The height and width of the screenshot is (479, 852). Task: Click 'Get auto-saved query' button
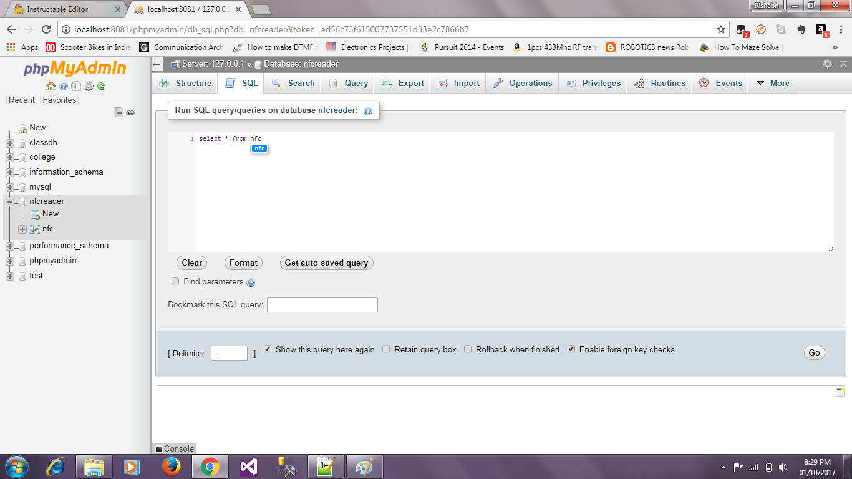[326, 263]
